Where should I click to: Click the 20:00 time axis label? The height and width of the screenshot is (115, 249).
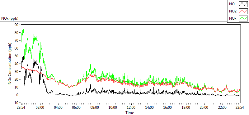pyautogui.click(x=204, y=108)
